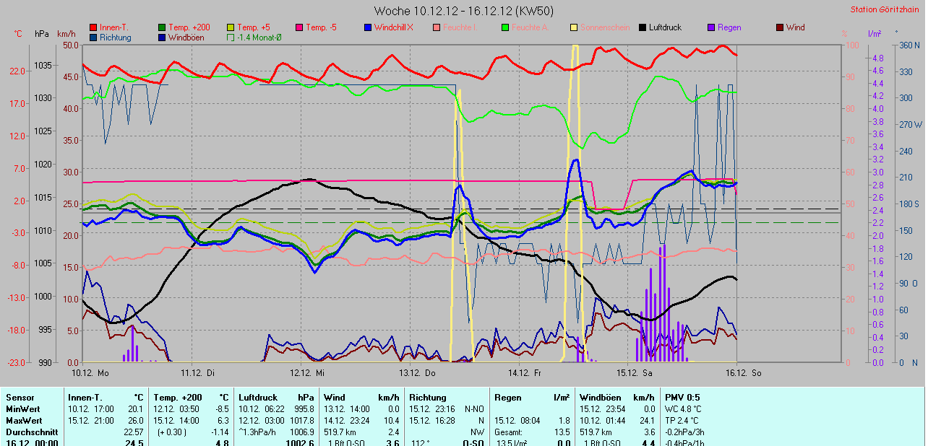Click the 'Temp. +200' column header in the table
The image size is (928, 446).
pyautogui.click(x=178, y=397)
